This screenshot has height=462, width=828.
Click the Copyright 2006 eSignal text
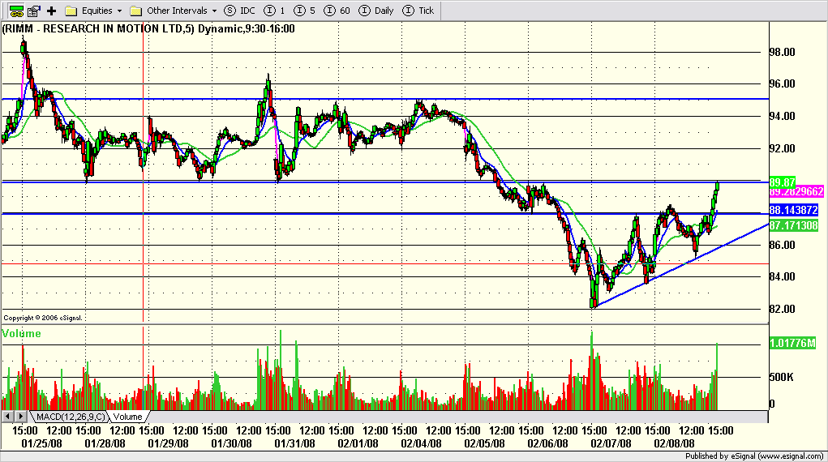click(x=43, y=318)
